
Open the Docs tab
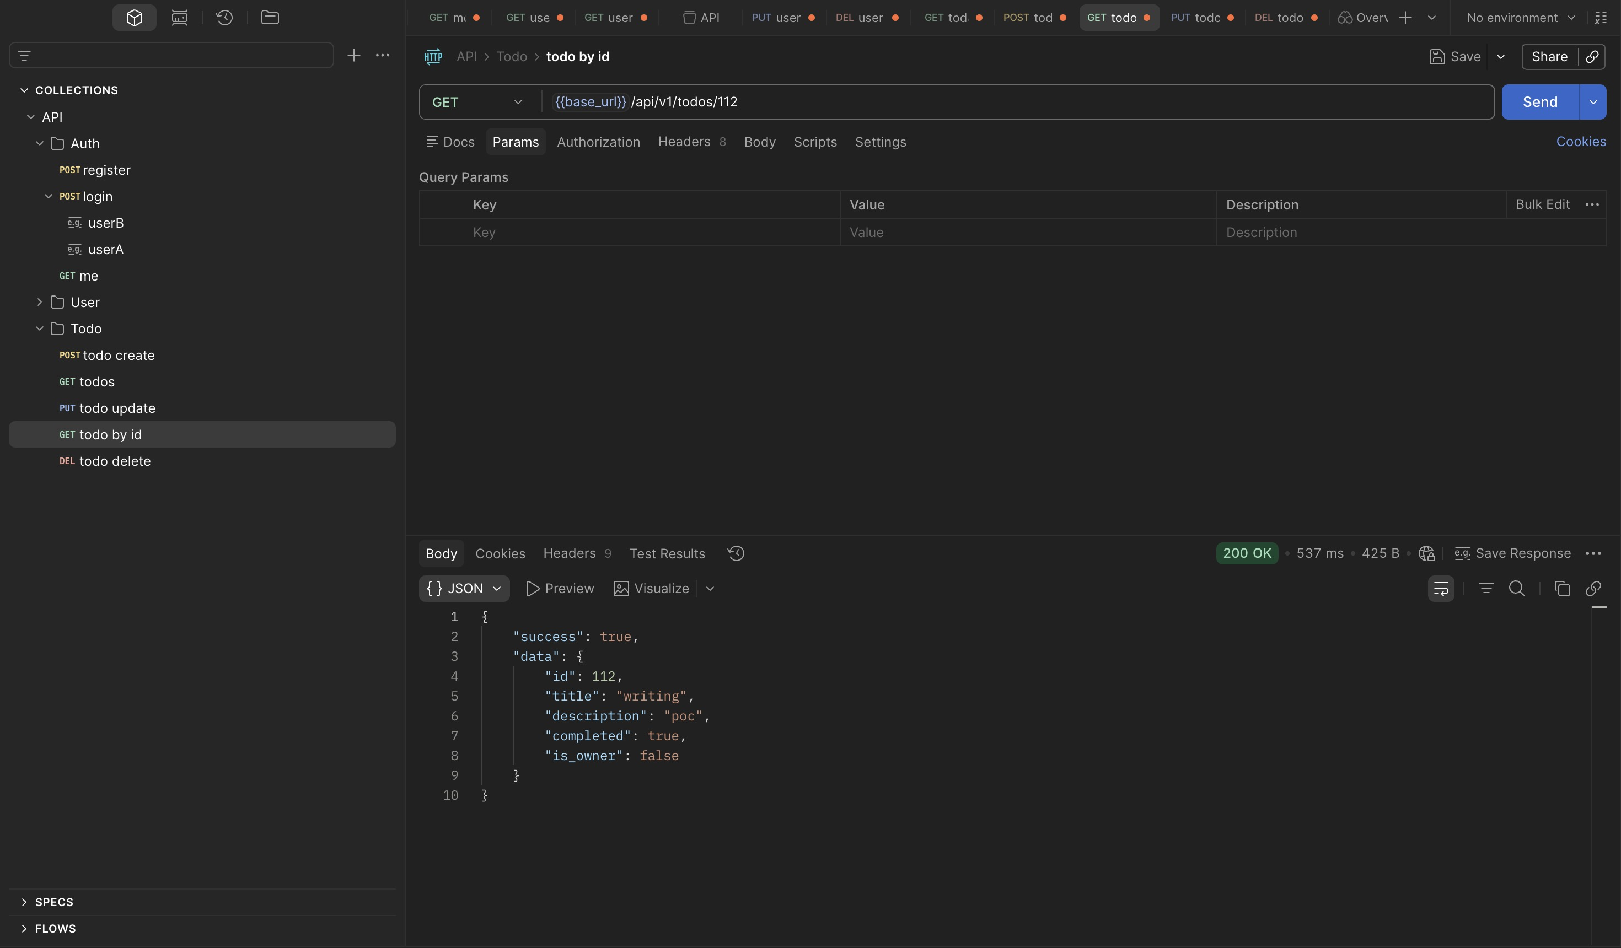coord(450,142)
